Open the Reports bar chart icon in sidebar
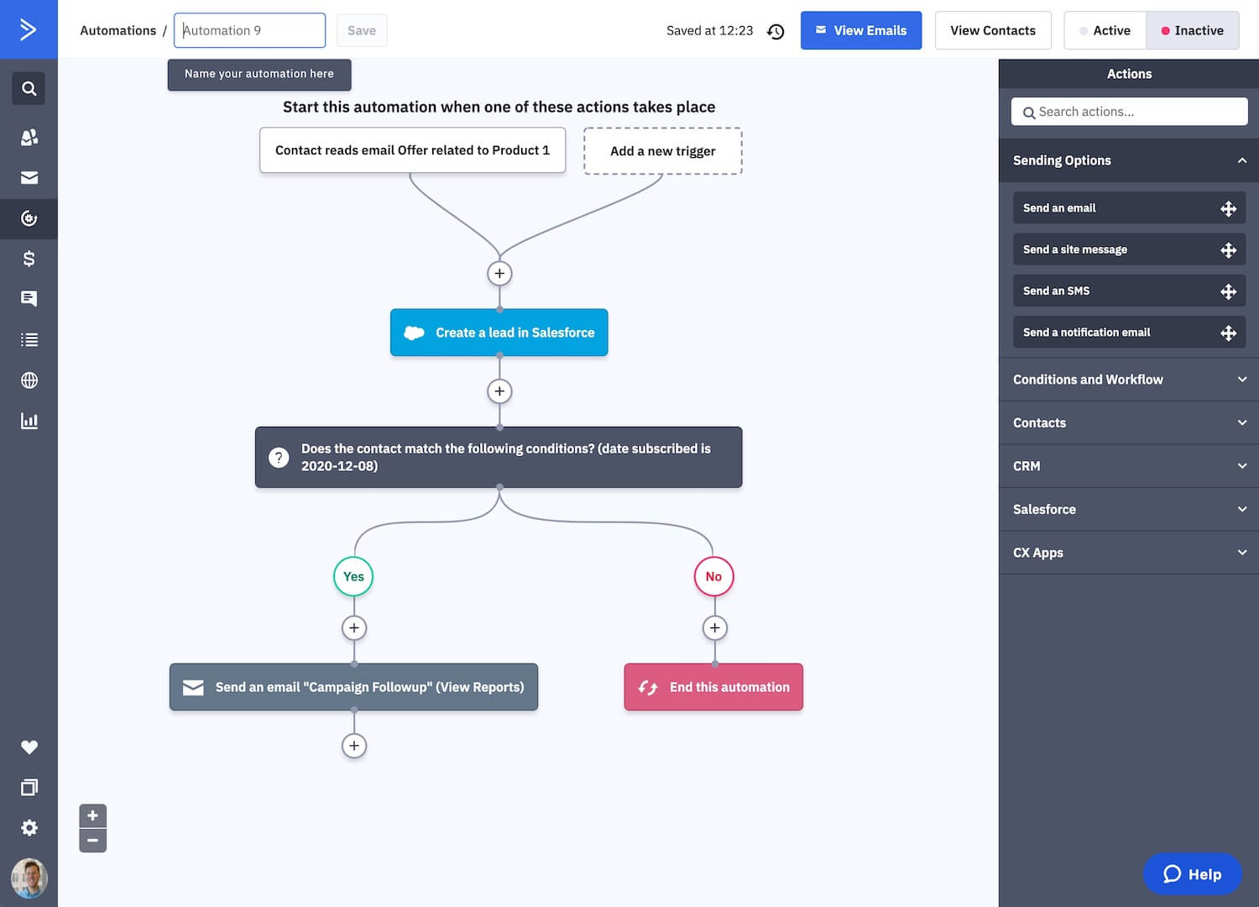Viewport: 1259px width, 907px height. coord(29,421)
